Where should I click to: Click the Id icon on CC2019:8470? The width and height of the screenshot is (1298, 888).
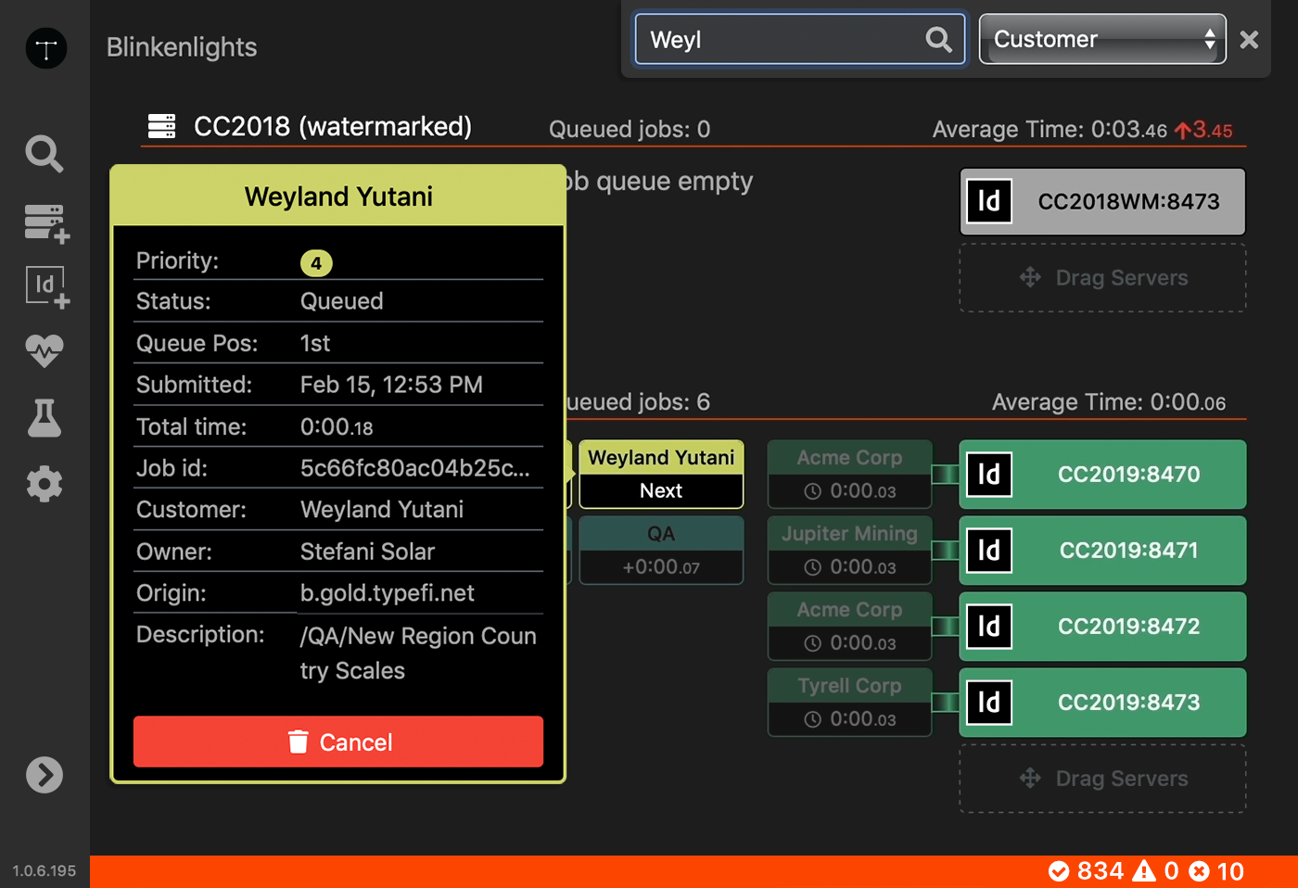[989, 475]
